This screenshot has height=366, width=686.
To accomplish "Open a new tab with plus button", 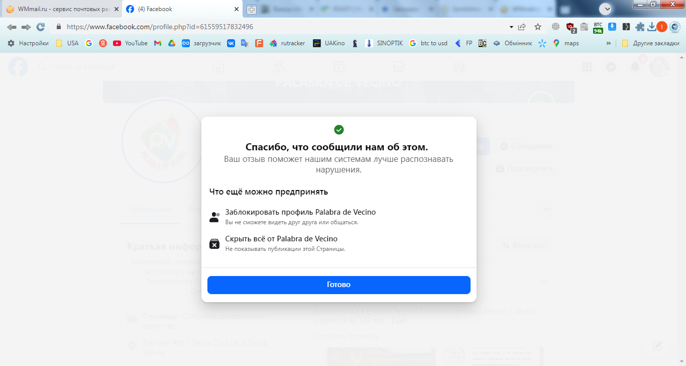I will click(252, 9).
